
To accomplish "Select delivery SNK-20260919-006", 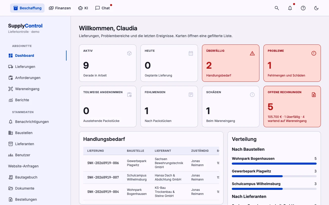I will 103,163.
